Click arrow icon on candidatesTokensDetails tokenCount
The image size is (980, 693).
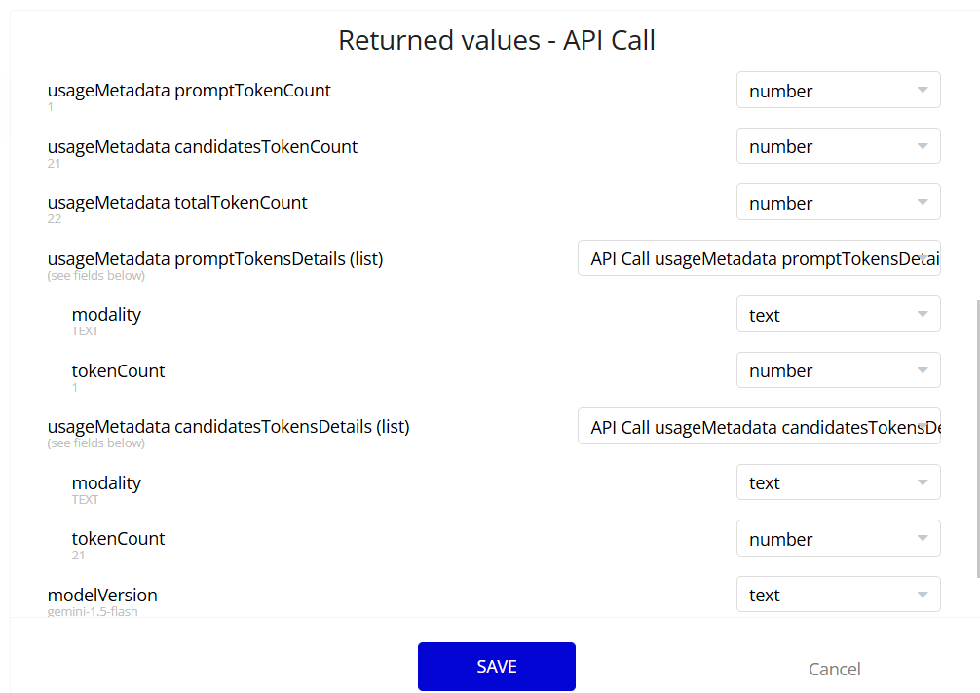[x=922, y=539]
